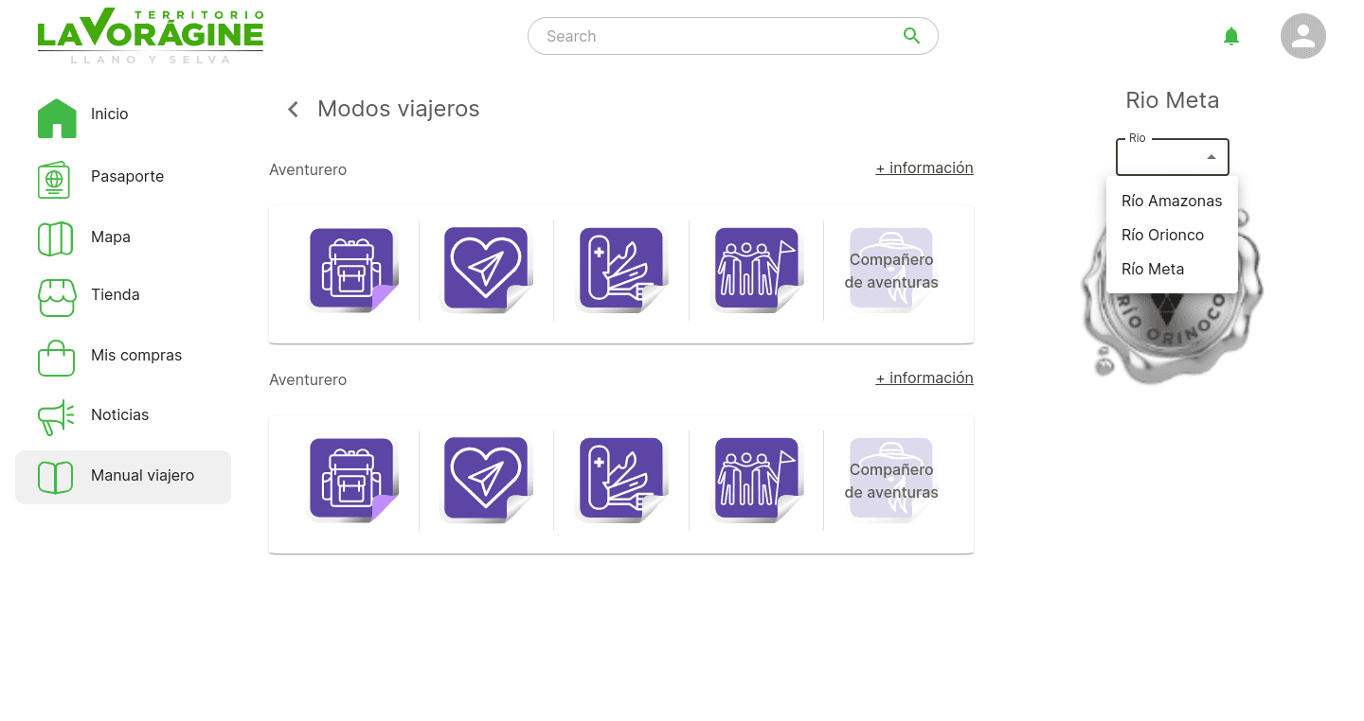Click the search magnifier icon

911,36
